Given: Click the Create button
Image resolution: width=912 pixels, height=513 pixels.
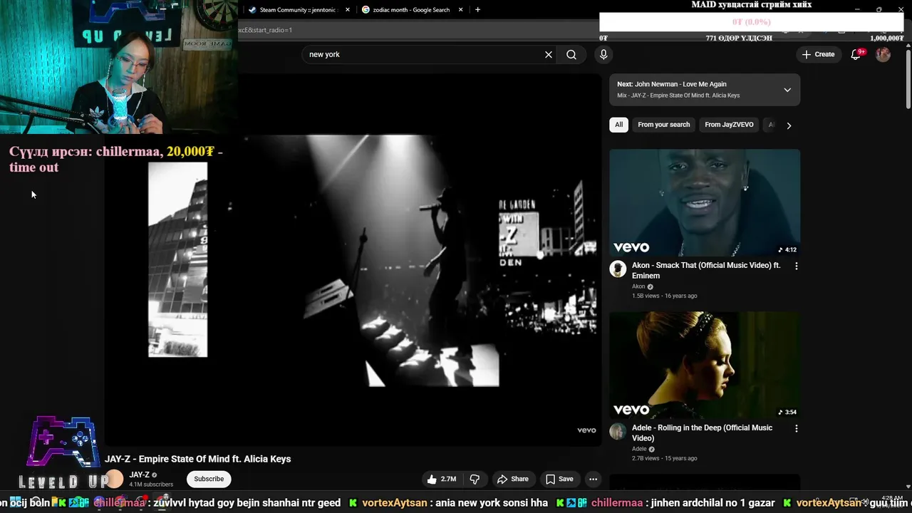Looking at the screenshot, I should pos(818,54).
